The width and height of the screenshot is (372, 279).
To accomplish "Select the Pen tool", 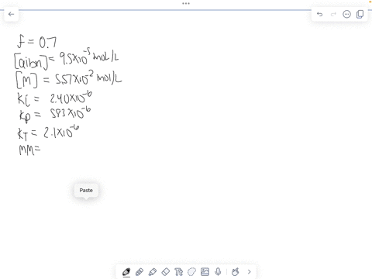I will (x=126, y=272).
